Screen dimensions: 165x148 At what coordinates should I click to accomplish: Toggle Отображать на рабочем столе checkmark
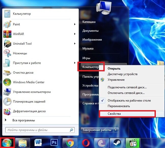click(x=103, y=101)
